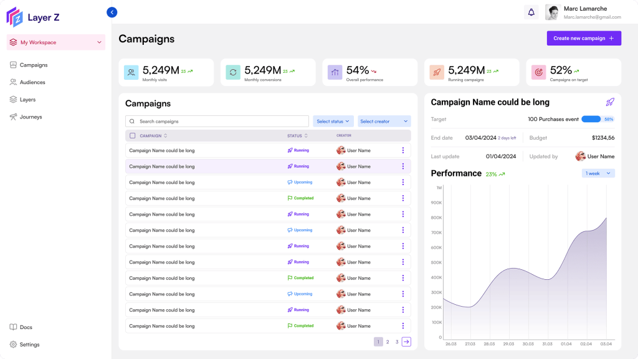Collapse sidebar with the blue arrow button
Screen dimensions: 638x359
[x=112, y=12]
